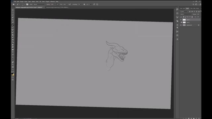The height and width of the screenshot is (119, 212).
Task: Hide the Background layer
Action: pos(181,25)
